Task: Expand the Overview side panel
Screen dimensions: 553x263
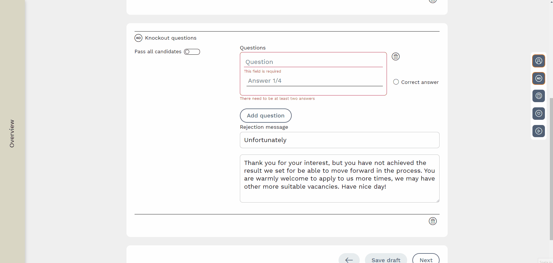Action: tap(12, 133)
